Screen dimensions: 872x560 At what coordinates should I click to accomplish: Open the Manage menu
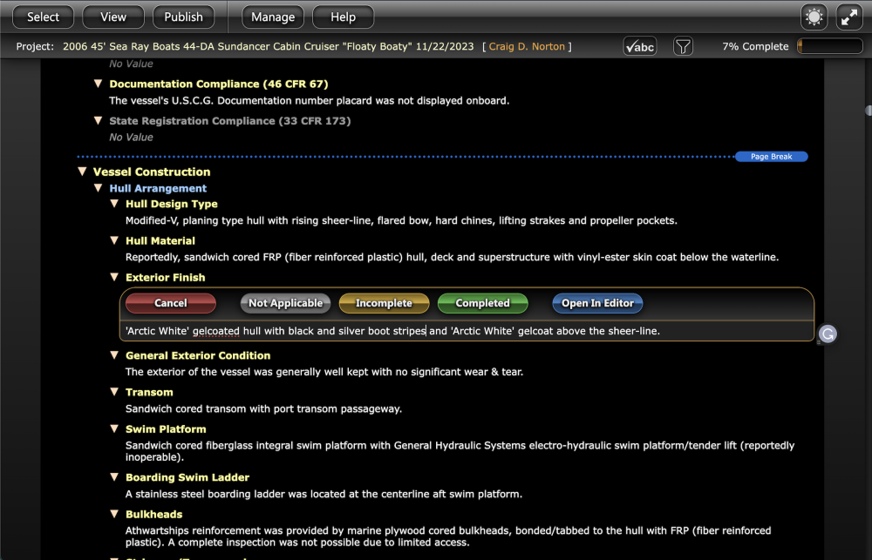coord(272,16)
